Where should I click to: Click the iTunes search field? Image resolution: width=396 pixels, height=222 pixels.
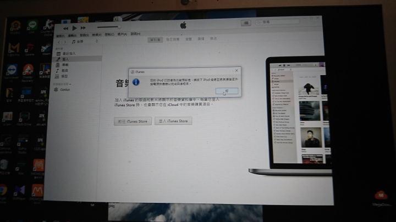(277, 22)
